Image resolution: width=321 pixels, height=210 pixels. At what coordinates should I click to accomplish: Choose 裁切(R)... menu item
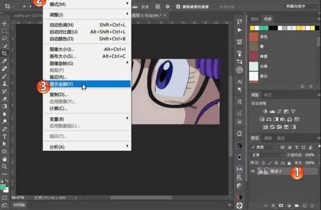[x=87, y=77]
